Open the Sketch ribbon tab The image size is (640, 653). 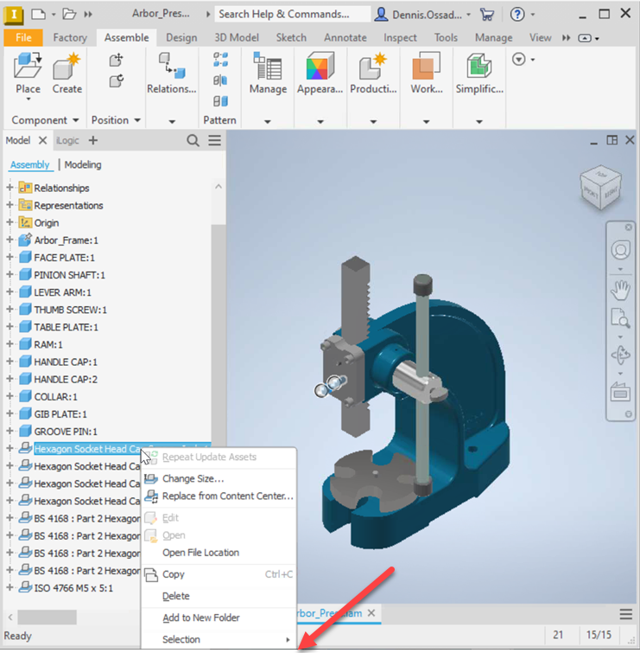tap(291, 38)
